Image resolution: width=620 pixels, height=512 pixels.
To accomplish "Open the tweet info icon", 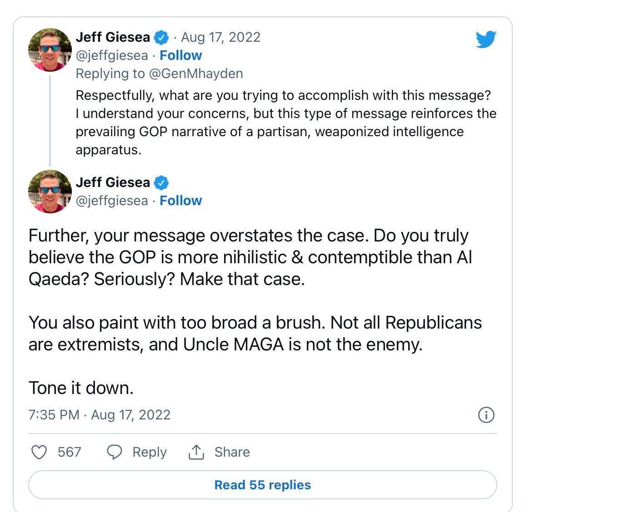I will (486, 415).
